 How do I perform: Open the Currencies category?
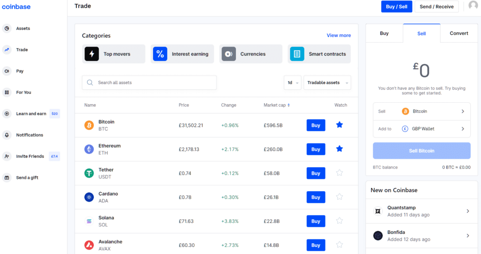tap(251, 54)
